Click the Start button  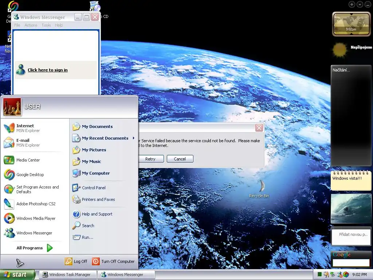click(17, 275)
